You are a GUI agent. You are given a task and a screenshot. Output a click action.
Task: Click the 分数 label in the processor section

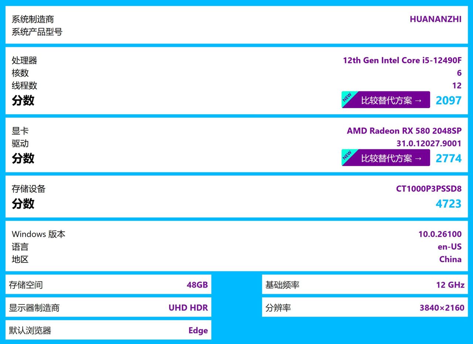point(23,100)
